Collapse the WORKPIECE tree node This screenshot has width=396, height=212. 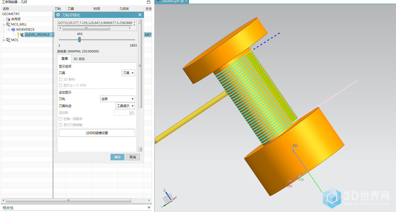pyautogui.click(x=9, y=30)
